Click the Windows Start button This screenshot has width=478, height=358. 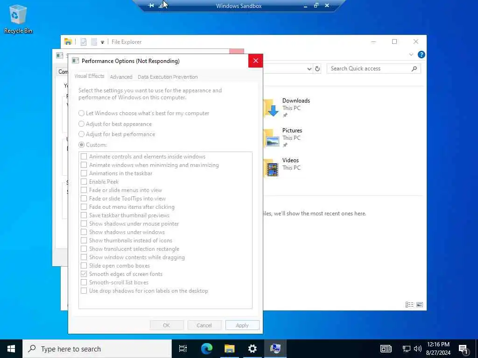[x=11, y=349]
